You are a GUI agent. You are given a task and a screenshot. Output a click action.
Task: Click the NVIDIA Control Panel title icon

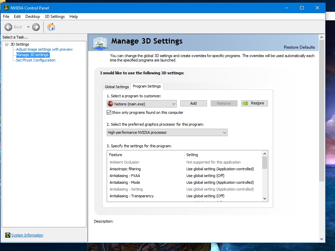pos(6,8)
